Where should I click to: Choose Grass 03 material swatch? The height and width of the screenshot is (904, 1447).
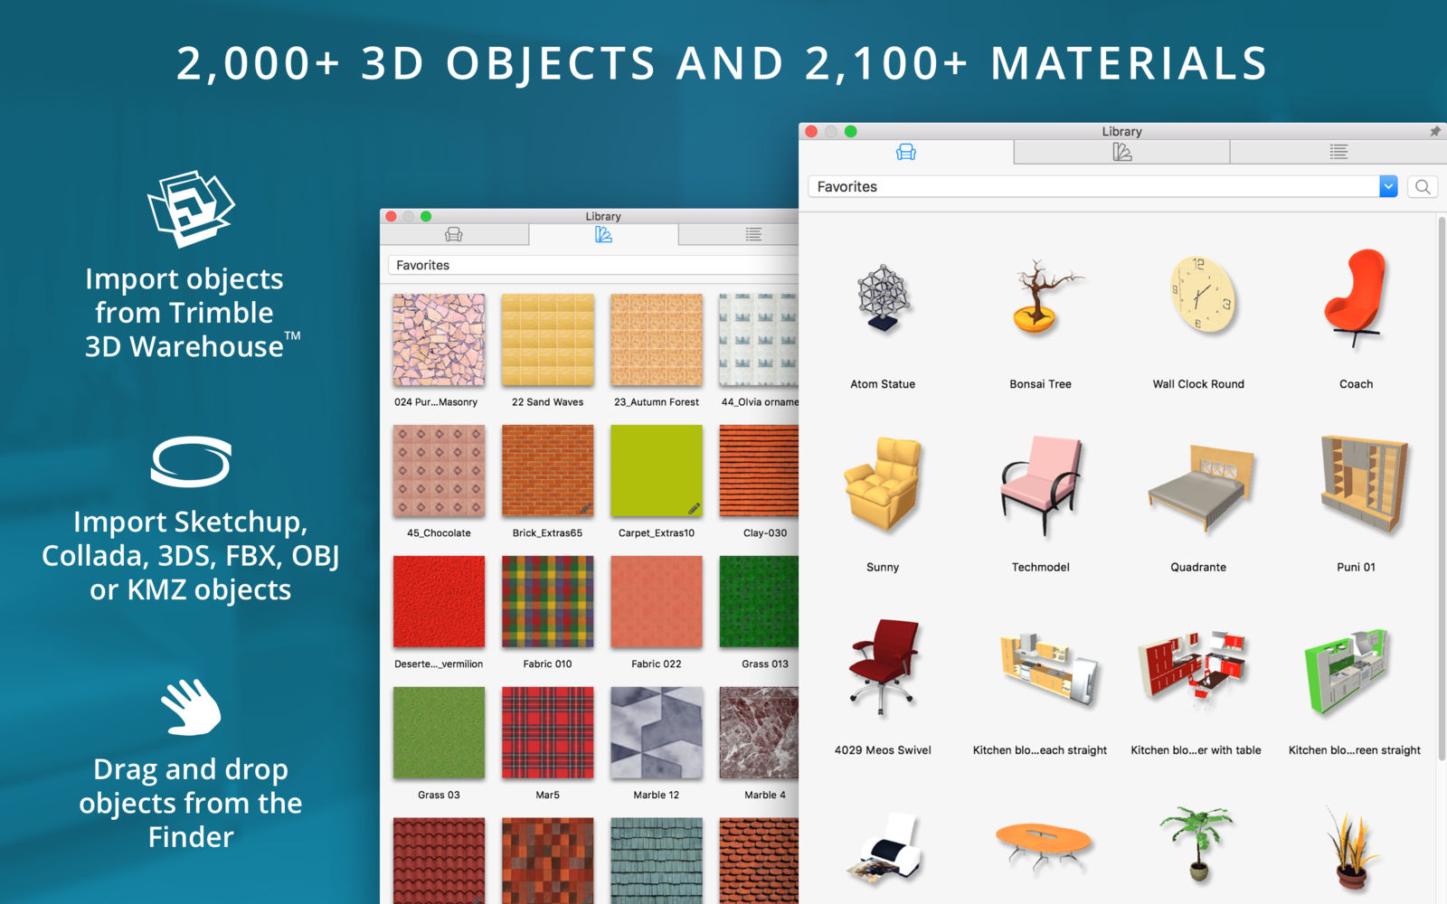coord(439,733)
